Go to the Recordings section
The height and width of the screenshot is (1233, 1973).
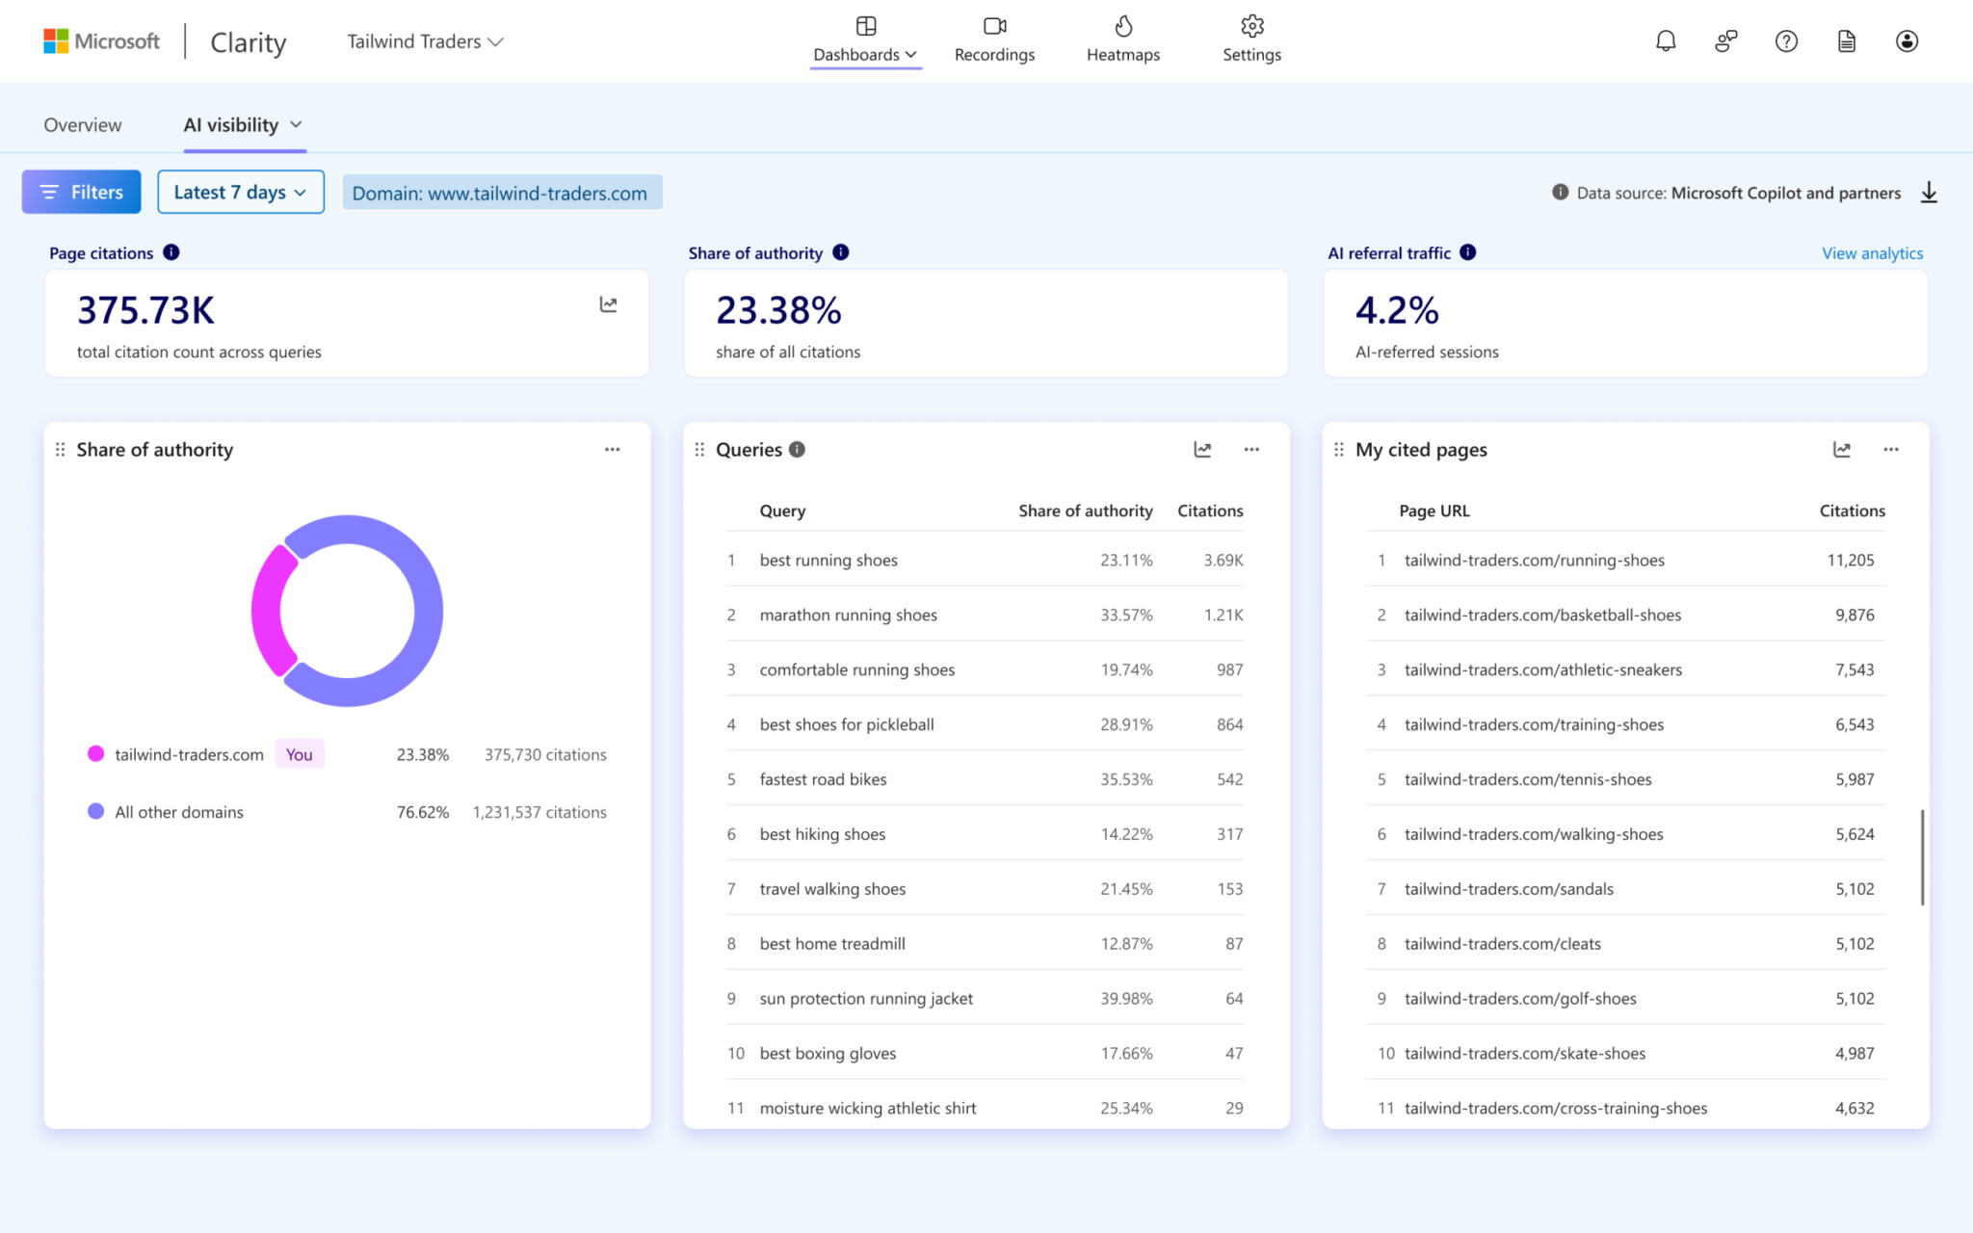(x=994, y=41)
